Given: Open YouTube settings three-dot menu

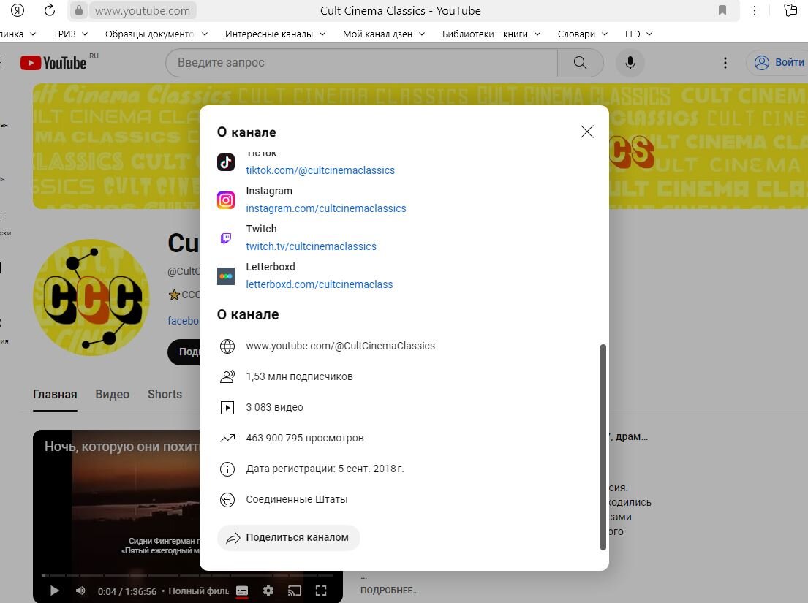Looking at the screenshot, I should [725, 63].
